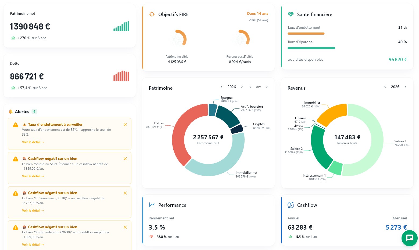Advance to next month after Avr
The width and height of the screenshot is (419, 250).
[x=267, y=87]
